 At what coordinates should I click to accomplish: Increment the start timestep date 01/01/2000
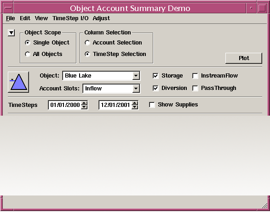(x=84, y=103)
